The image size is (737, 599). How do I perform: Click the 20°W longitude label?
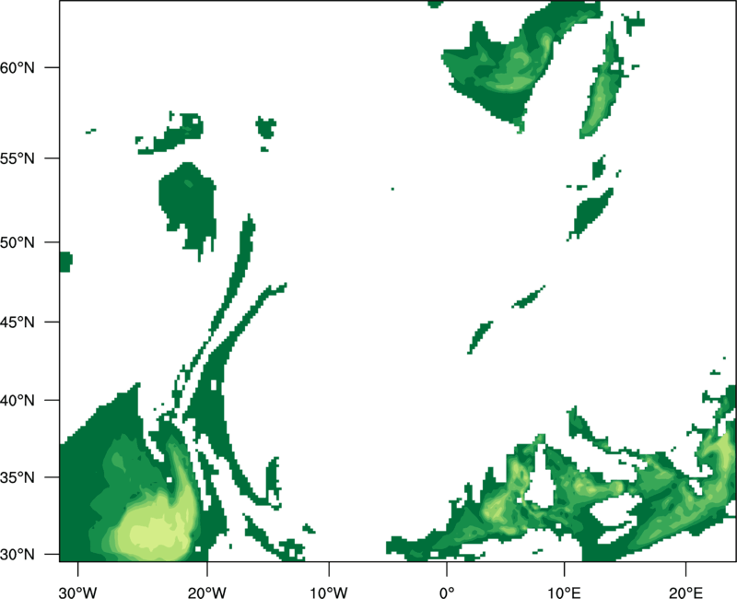[x=206, y=593]
